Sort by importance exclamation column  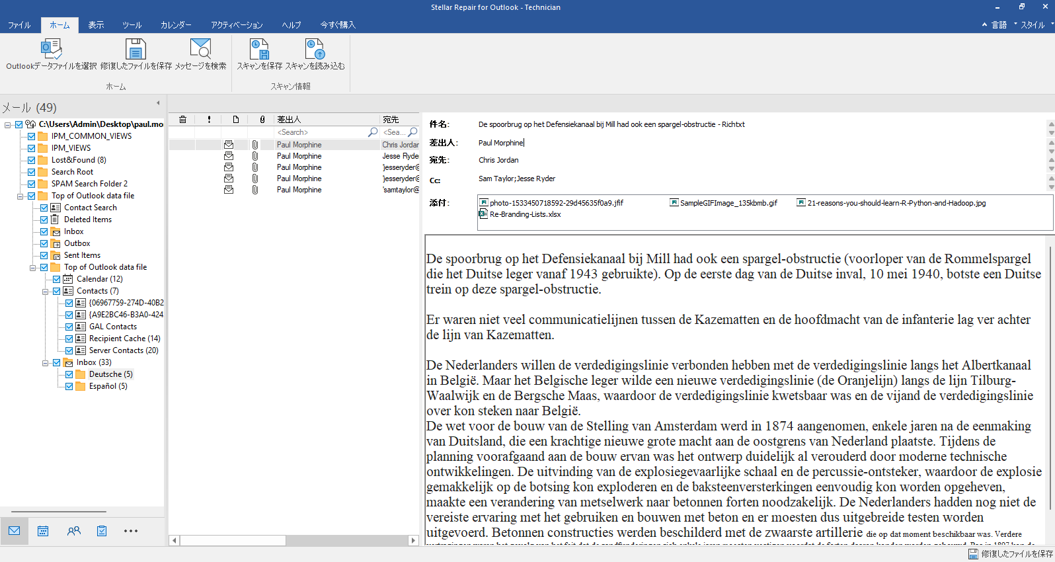point(209,120)
